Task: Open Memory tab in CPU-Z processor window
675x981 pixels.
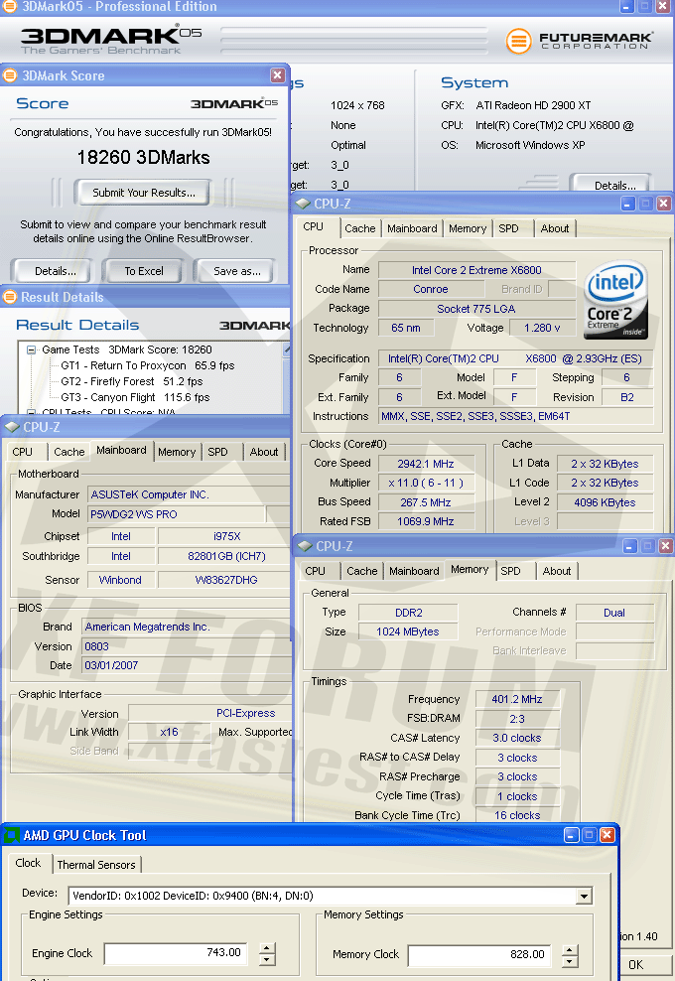Action: pyautogui.click(x=468, y=228)
